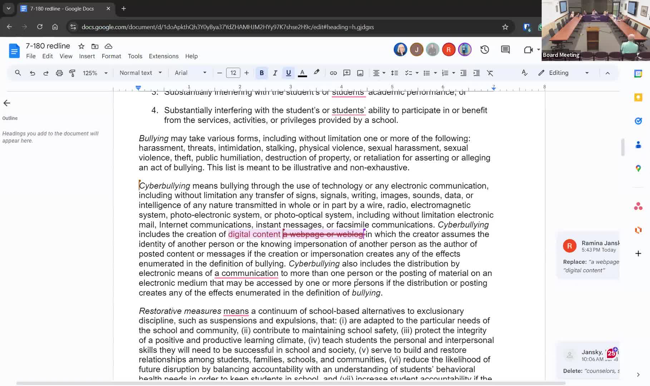Star the document next to its title
This screenshot has width=650, height=386.
tap(81, 46)
